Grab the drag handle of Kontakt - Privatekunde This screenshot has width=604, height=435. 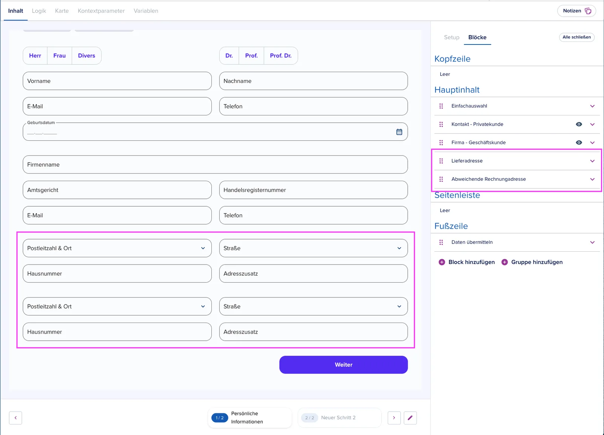click(x=441, y=125)
